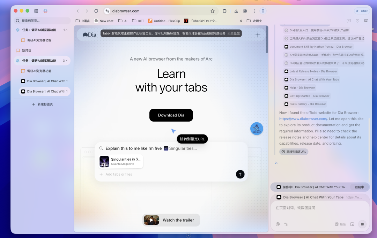The image size is (377, 238).
Task: Click the floating Sopilot robot icon
Action: [x=257, y=129]
